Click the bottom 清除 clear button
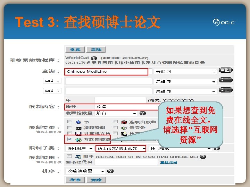This screenshot has width=250, height=187. pyautogui.click(x=96, y=180)
